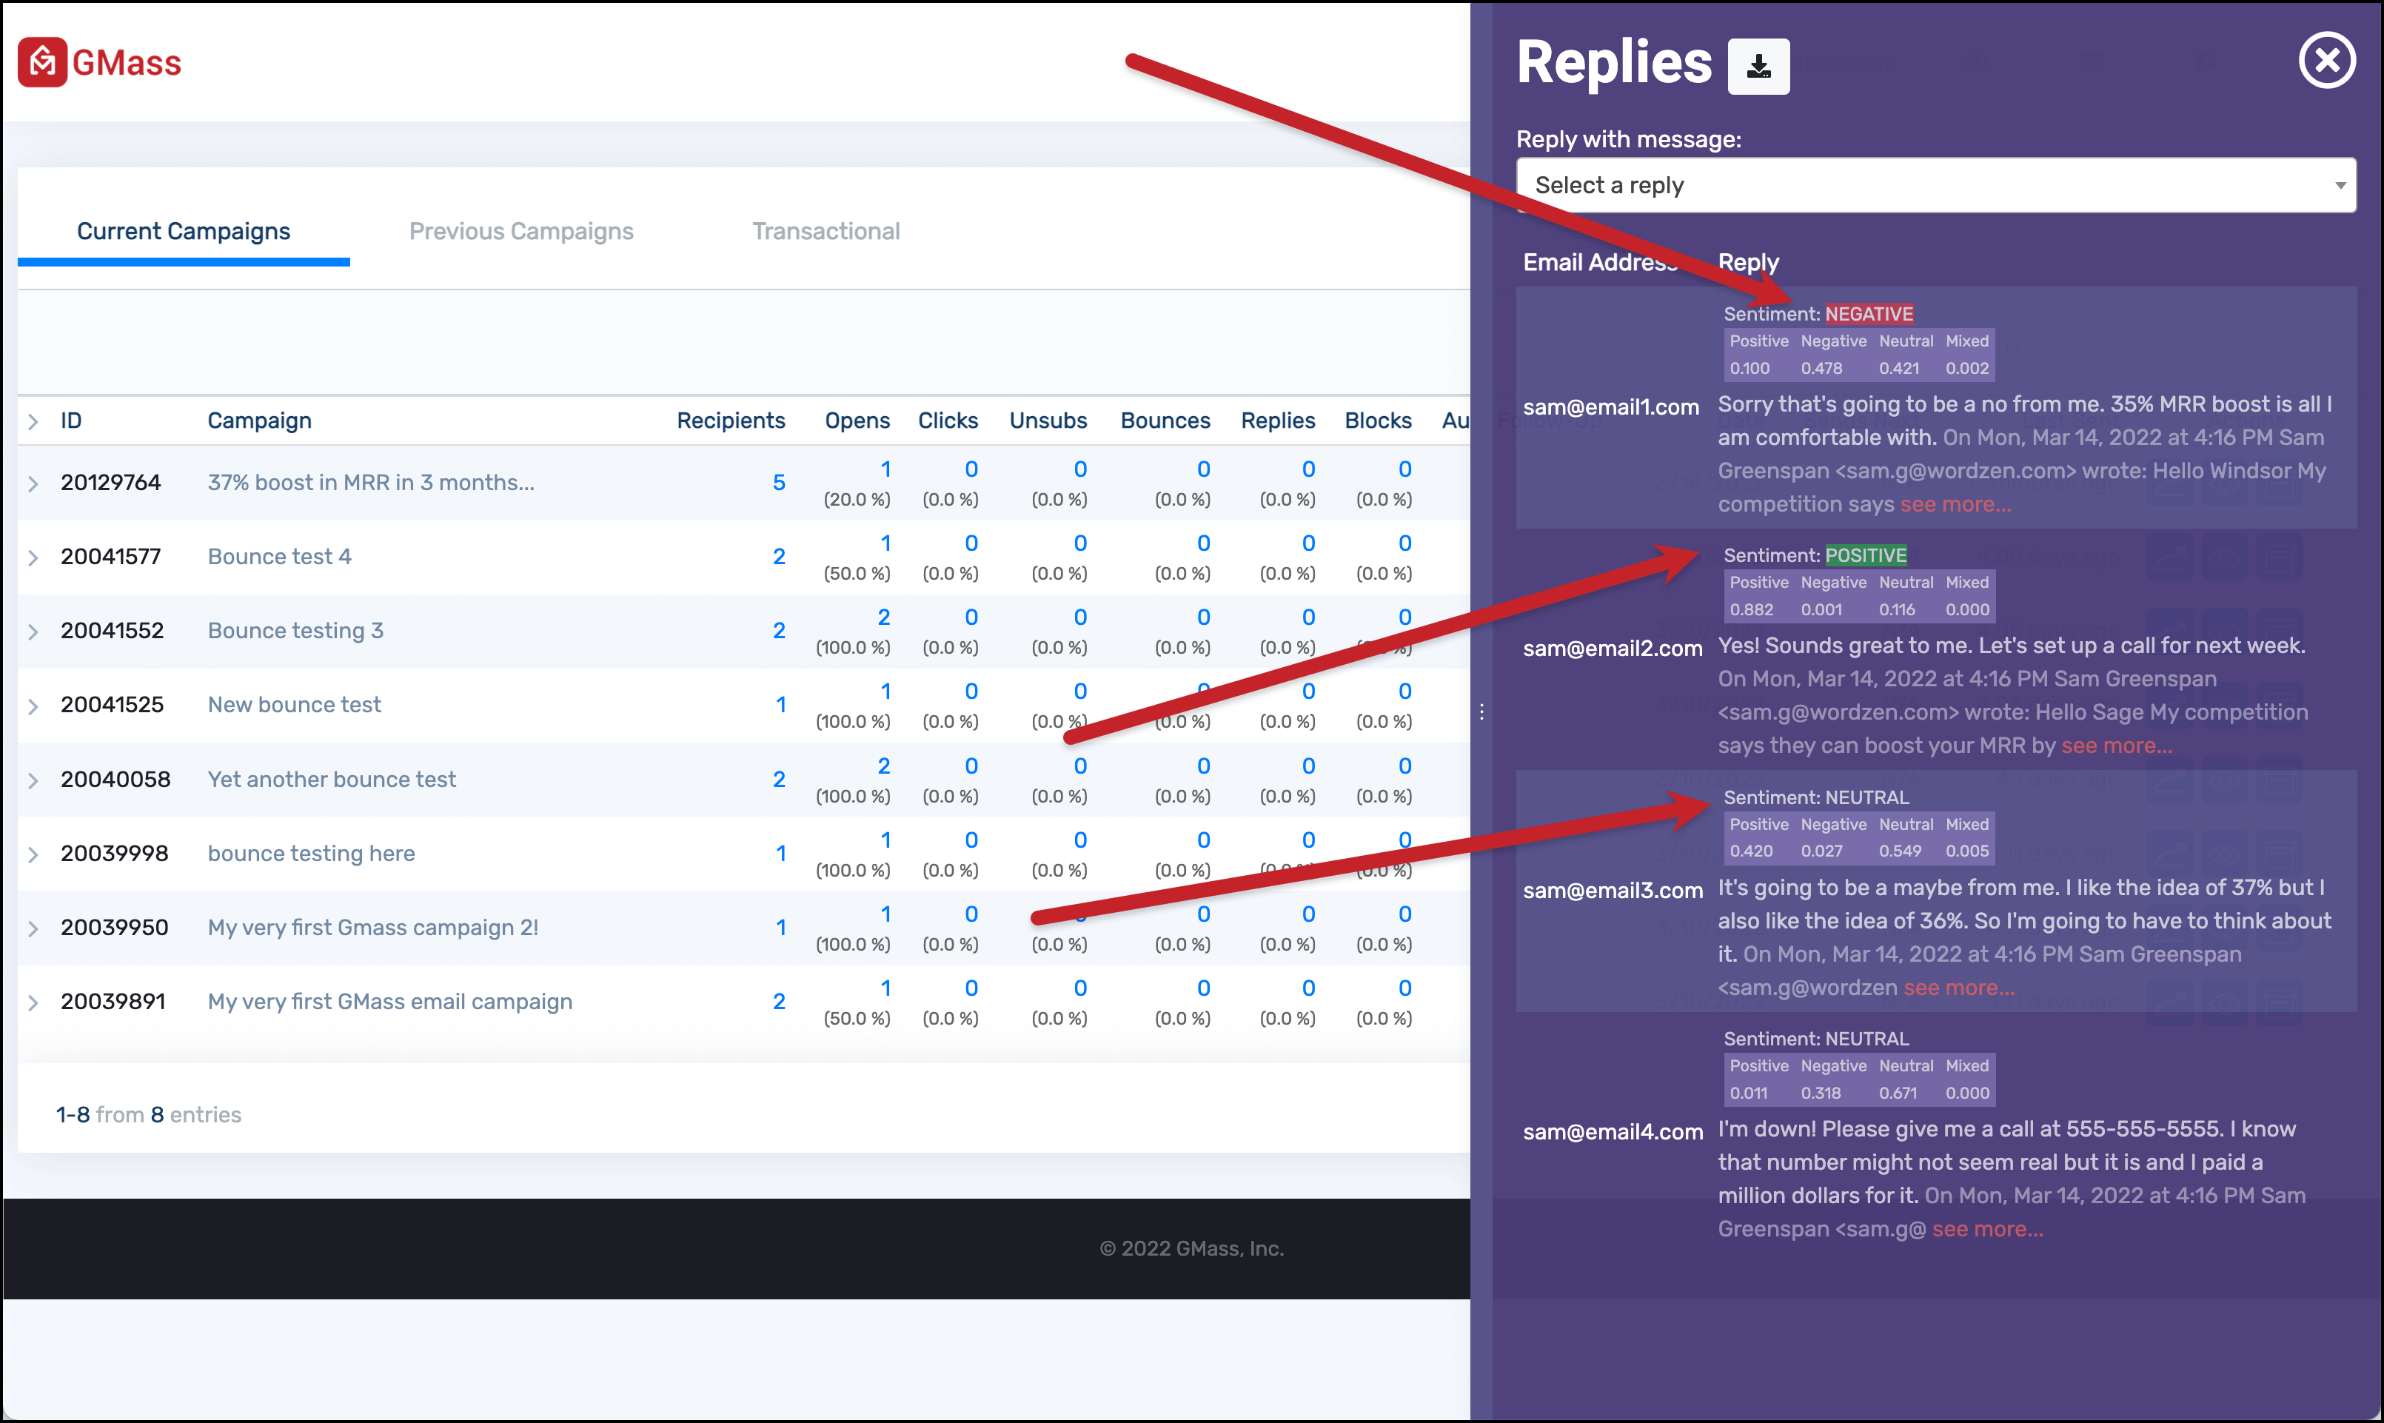Switch to Previous Campaigns tab
This screenshot has height=1423, width=2384.
click(x=520, y=231)
